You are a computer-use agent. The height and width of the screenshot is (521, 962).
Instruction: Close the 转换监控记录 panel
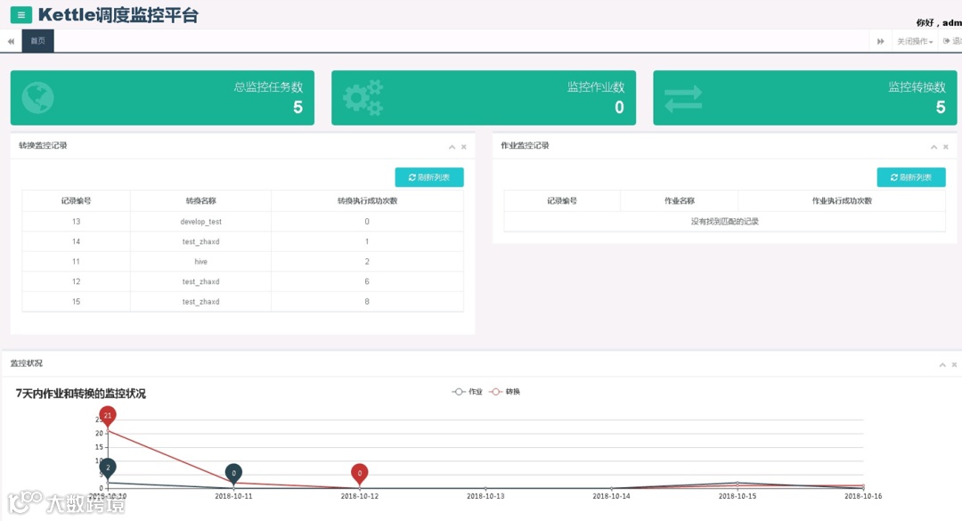(x=464, y=147)
